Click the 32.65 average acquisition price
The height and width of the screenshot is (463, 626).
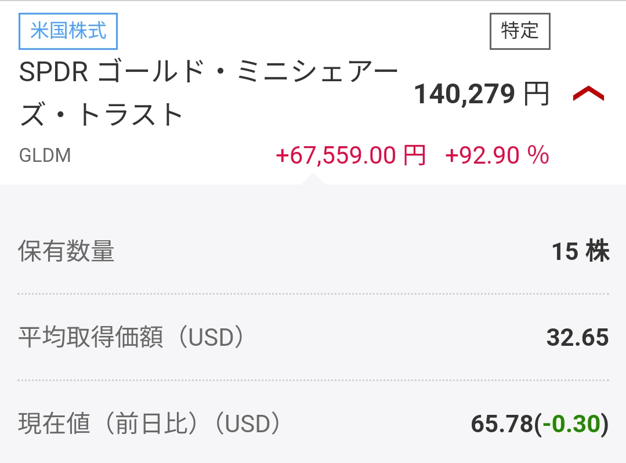[577, 338]
